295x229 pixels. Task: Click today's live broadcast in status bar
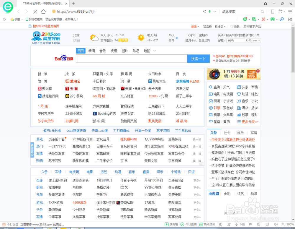(189, 224)
